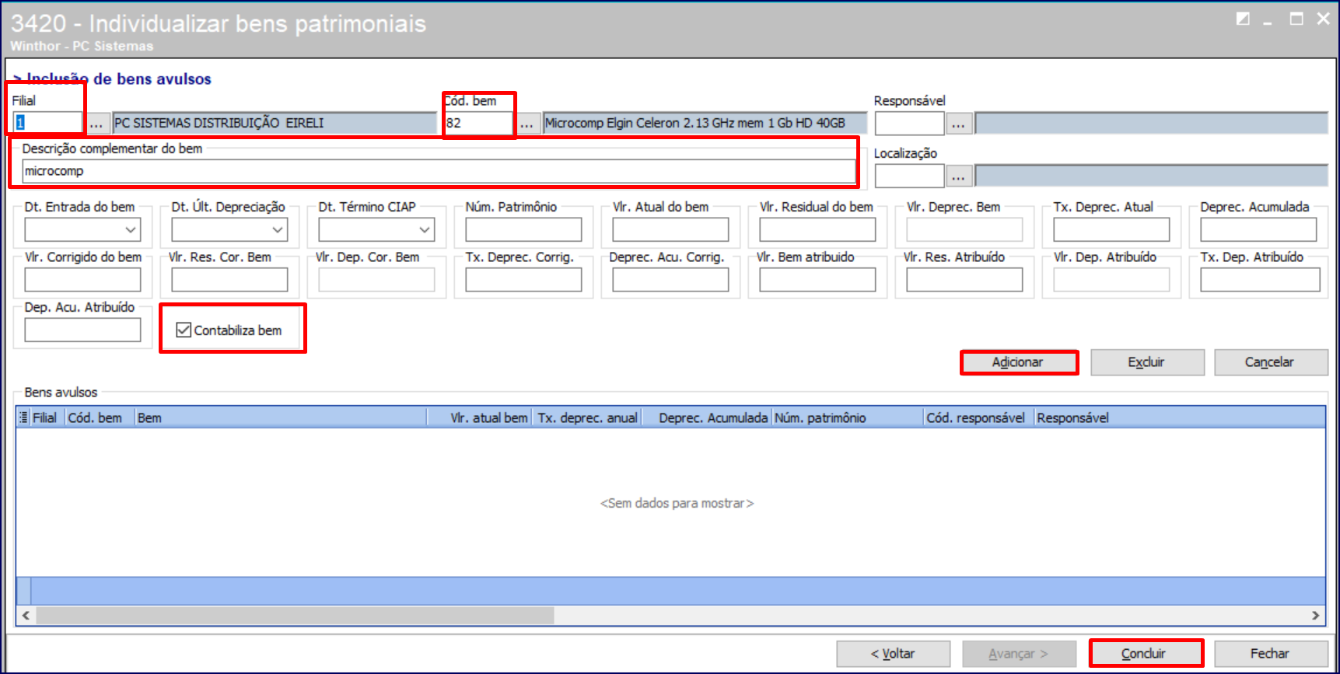This screenshot has width=1340, height=674.
Task: Click the Vlr. Bem atribuído field
Action: coord(817,280)
